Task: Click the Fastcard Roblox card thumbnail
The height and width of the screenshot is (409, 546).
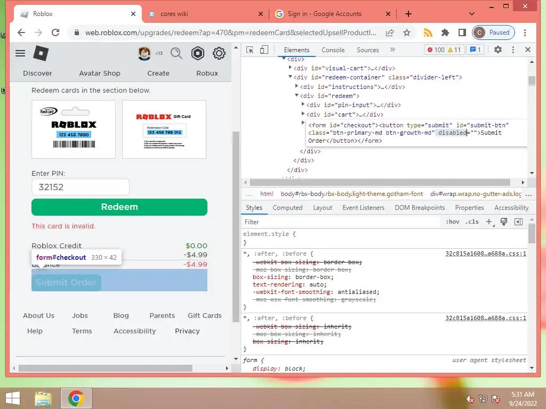Action: coord(74,129)
